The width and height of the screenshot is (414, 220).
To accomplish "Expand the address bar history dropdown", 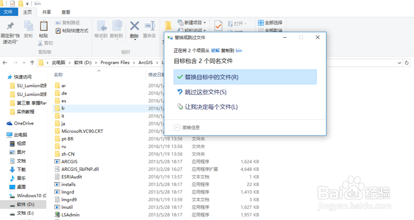I will click(x=399, y=63).
